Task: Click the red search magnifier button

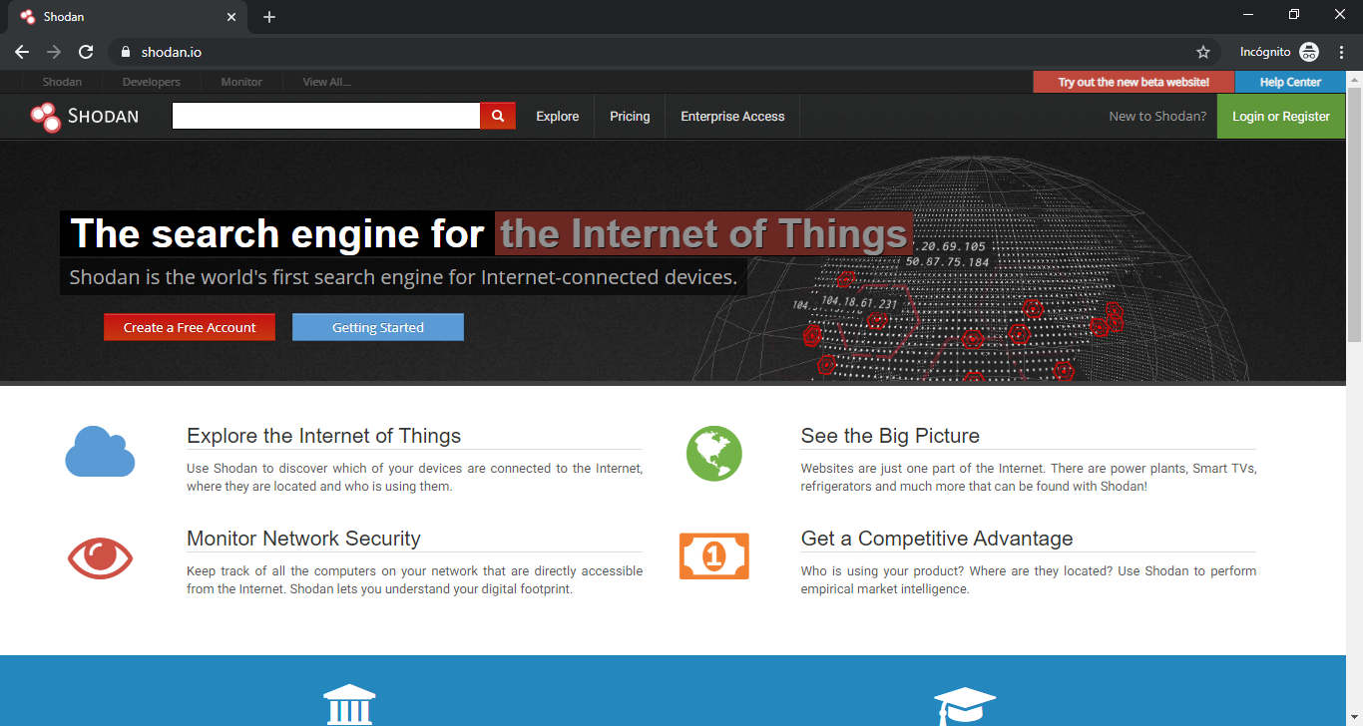Action: [498, 116]
